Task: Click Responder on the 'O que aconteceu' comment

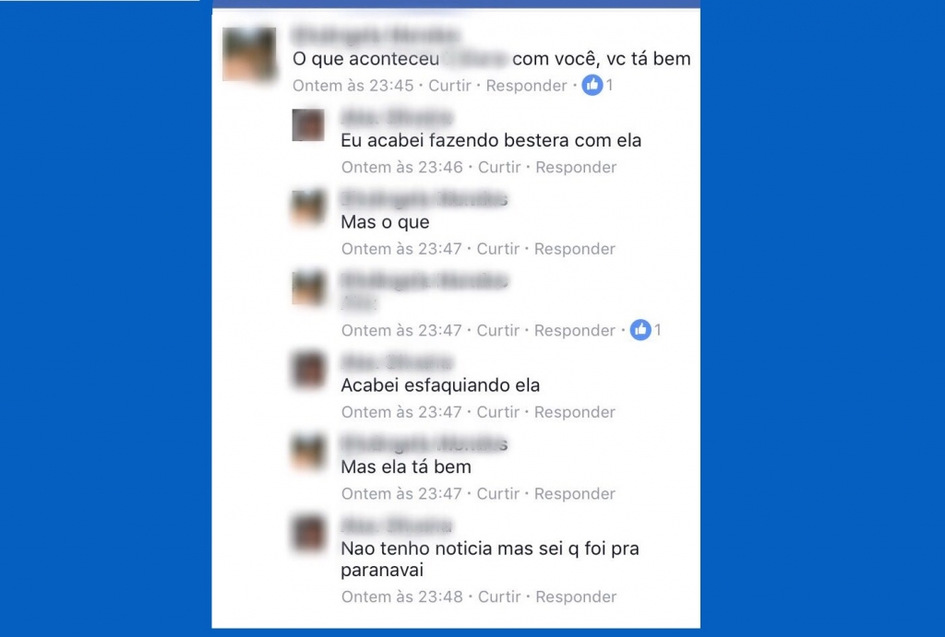Action: click(x=526, y=86)
